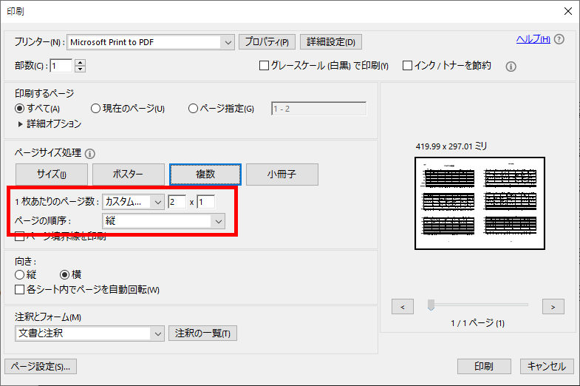Select 複数 multiple pages option
The width and height of the screenshot is (580, 386).
pos(205,175)
